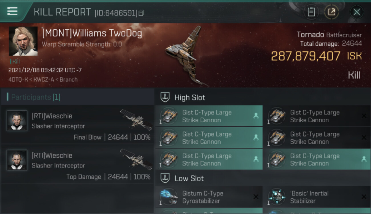This screenshot has height=214, width=371.
Task: Open the Top Damage Wieschie portrait
Action: pyautogui.click(x=17, y=160)
